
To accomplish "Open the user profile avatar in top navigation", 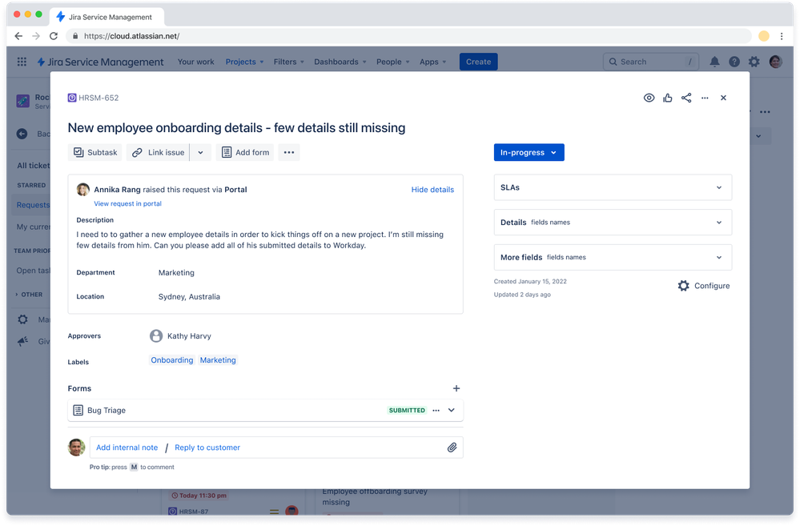I will pos(775,62).
